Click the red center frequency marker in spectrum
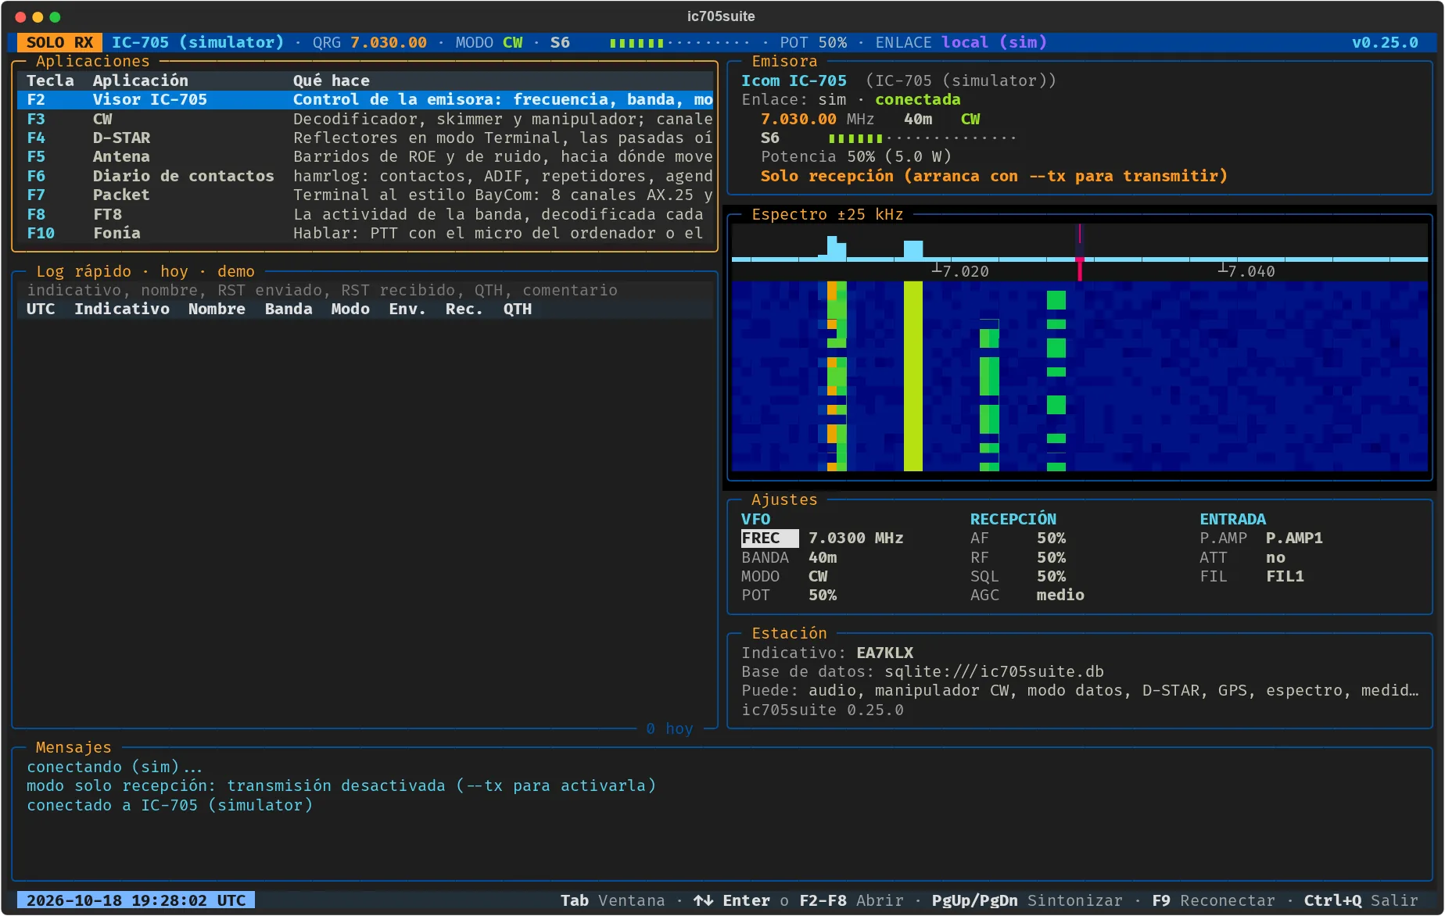The width and height of the screenshot is (1445, 916). pyautogui.click(x=1080, y=253)
